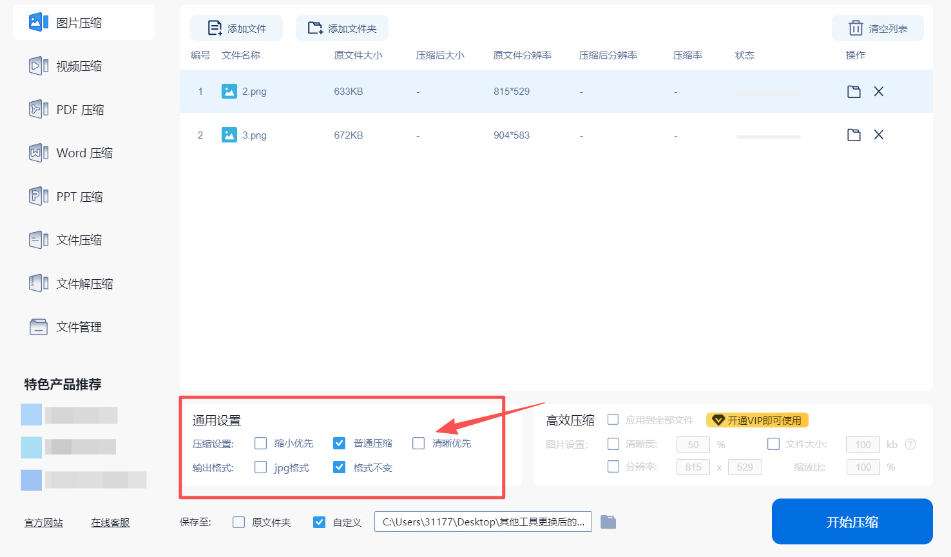Click 添加文件夹 to add a folder
This screenshot has width=951, height=557.
pos(342,28)
